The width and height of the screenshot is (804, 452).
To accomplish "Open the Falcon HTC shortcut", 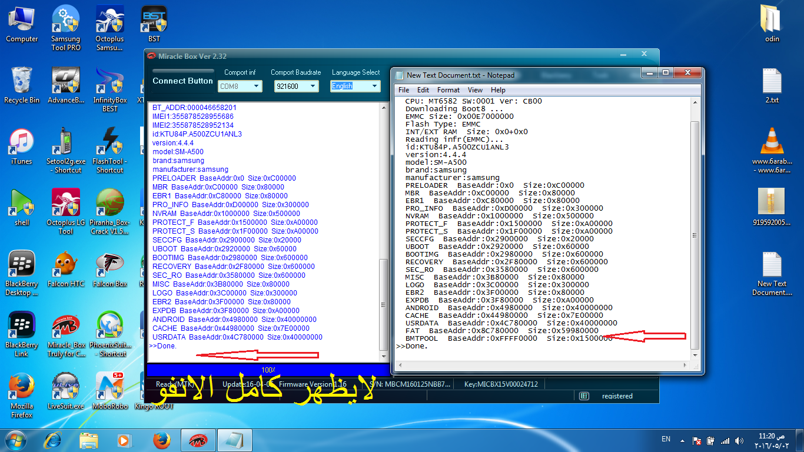I will [x=66, y=269].
